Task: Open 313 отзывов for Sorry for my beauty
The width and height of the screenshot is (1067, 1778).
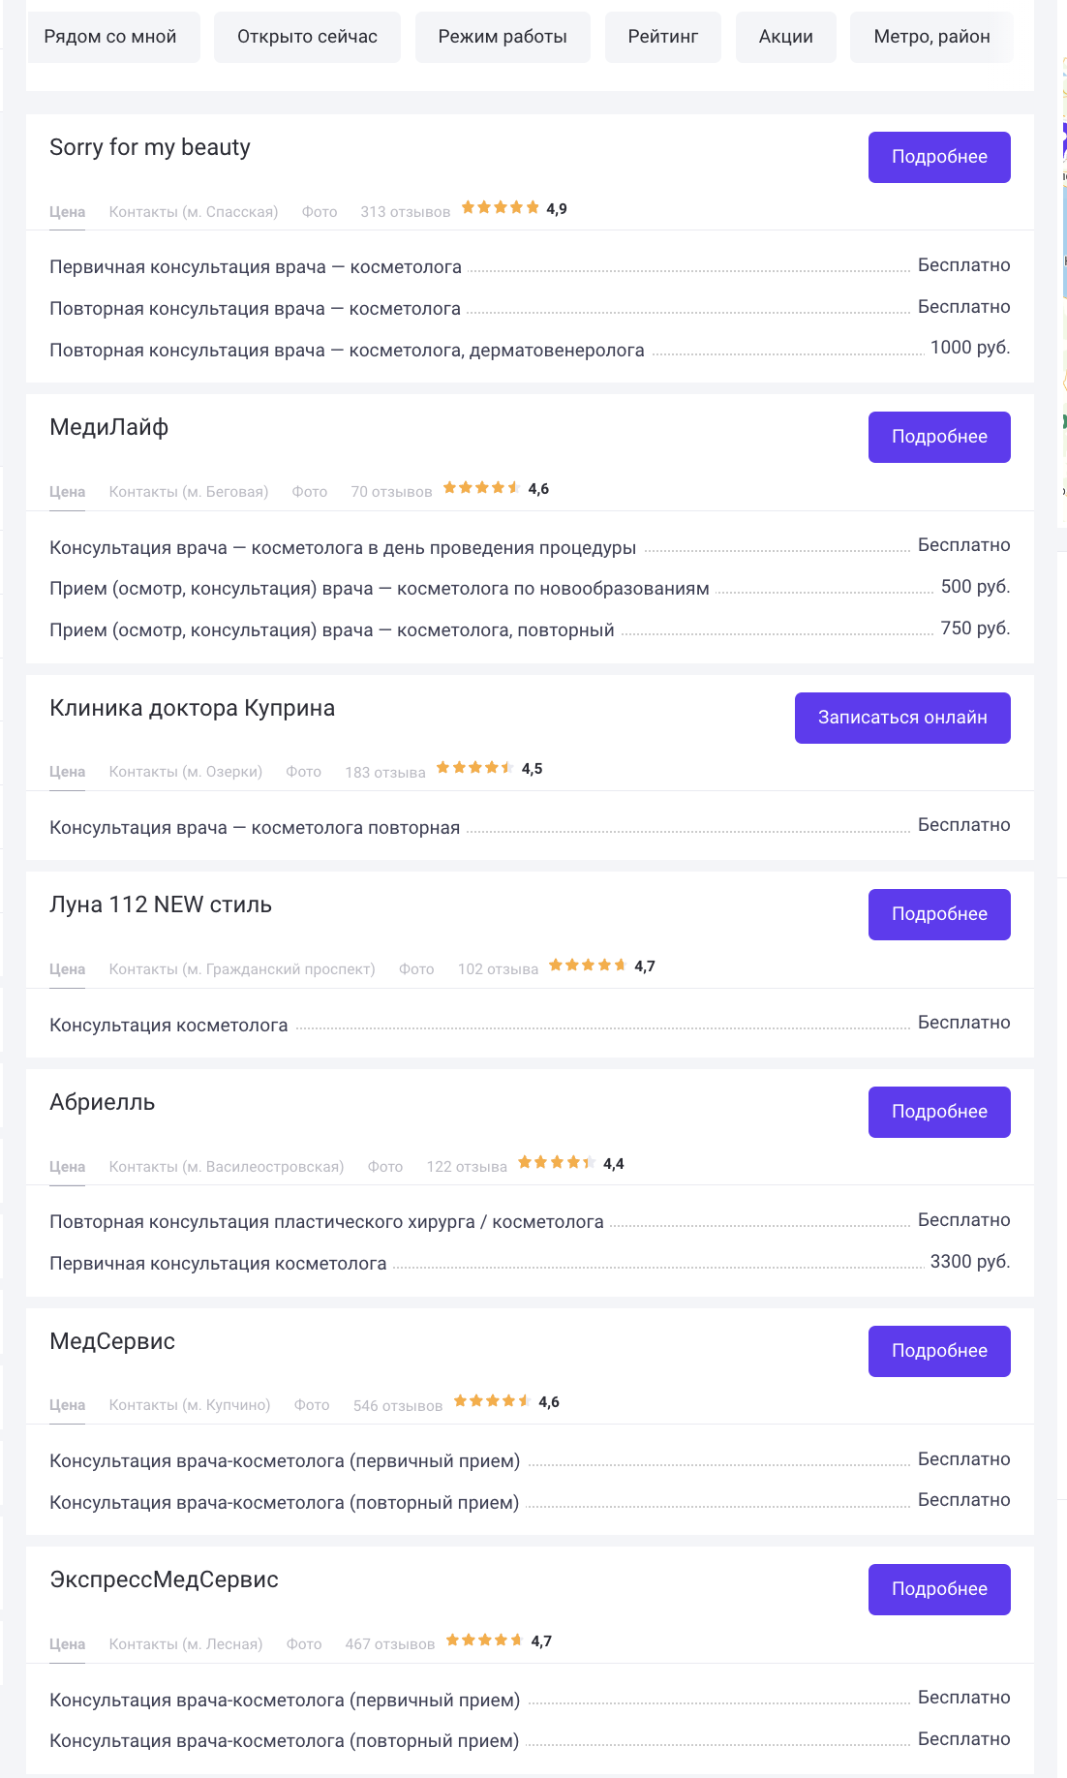Action: 406,211
